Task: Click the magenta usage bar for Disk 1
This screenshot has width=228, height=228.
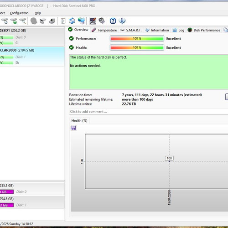Action: 7,205
